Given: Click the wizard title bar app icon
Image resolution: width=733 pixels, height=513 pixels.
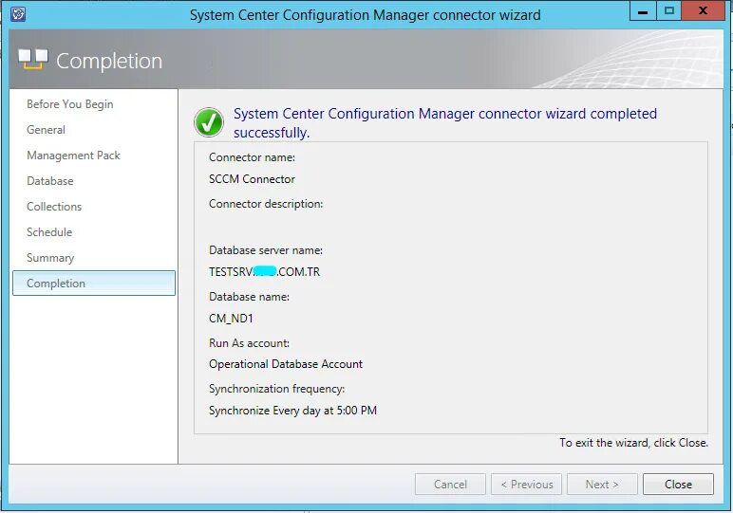Looking at the screenshot, I should pyautogui.click(x=18, y=14).
